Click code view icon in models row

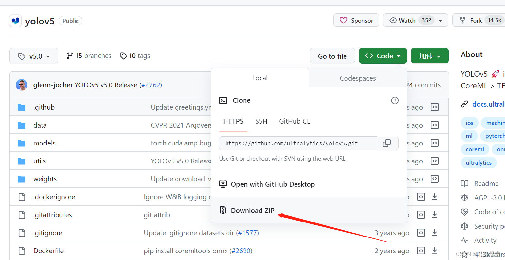coord(435,143)
